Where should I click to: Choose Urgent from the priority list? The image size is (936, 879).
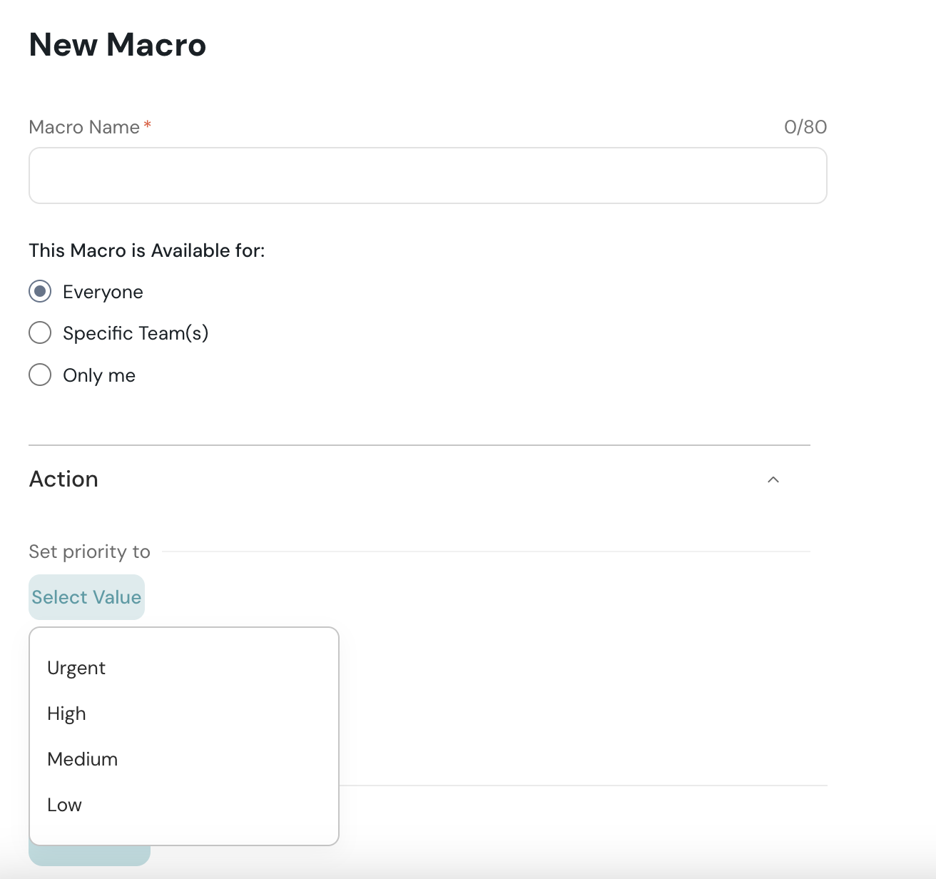[x=76, y=668]
